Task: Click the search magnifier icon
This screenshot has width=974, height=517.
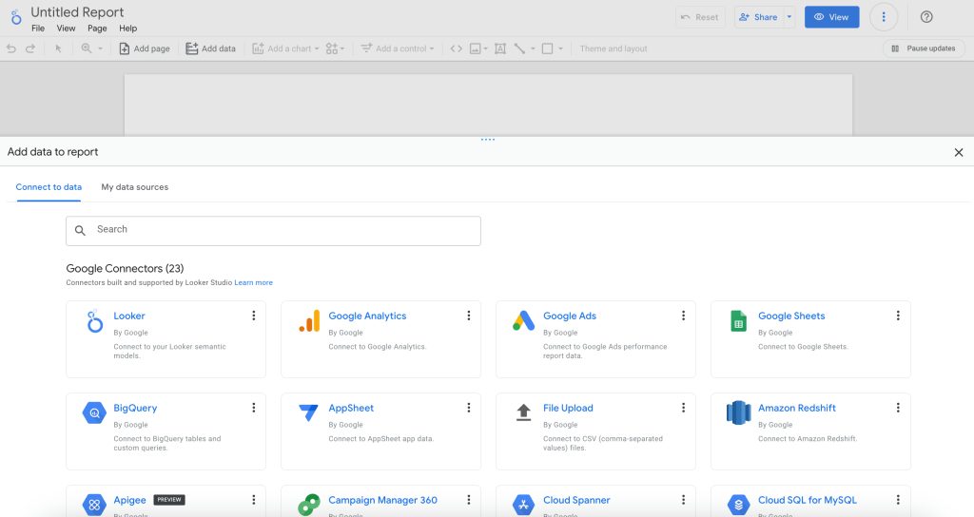Action: click(x=80, y=231)
